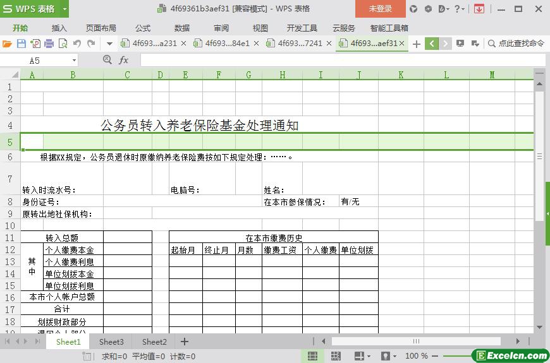Open the 页面布局 ribbon tab

(x=101, y=28)
